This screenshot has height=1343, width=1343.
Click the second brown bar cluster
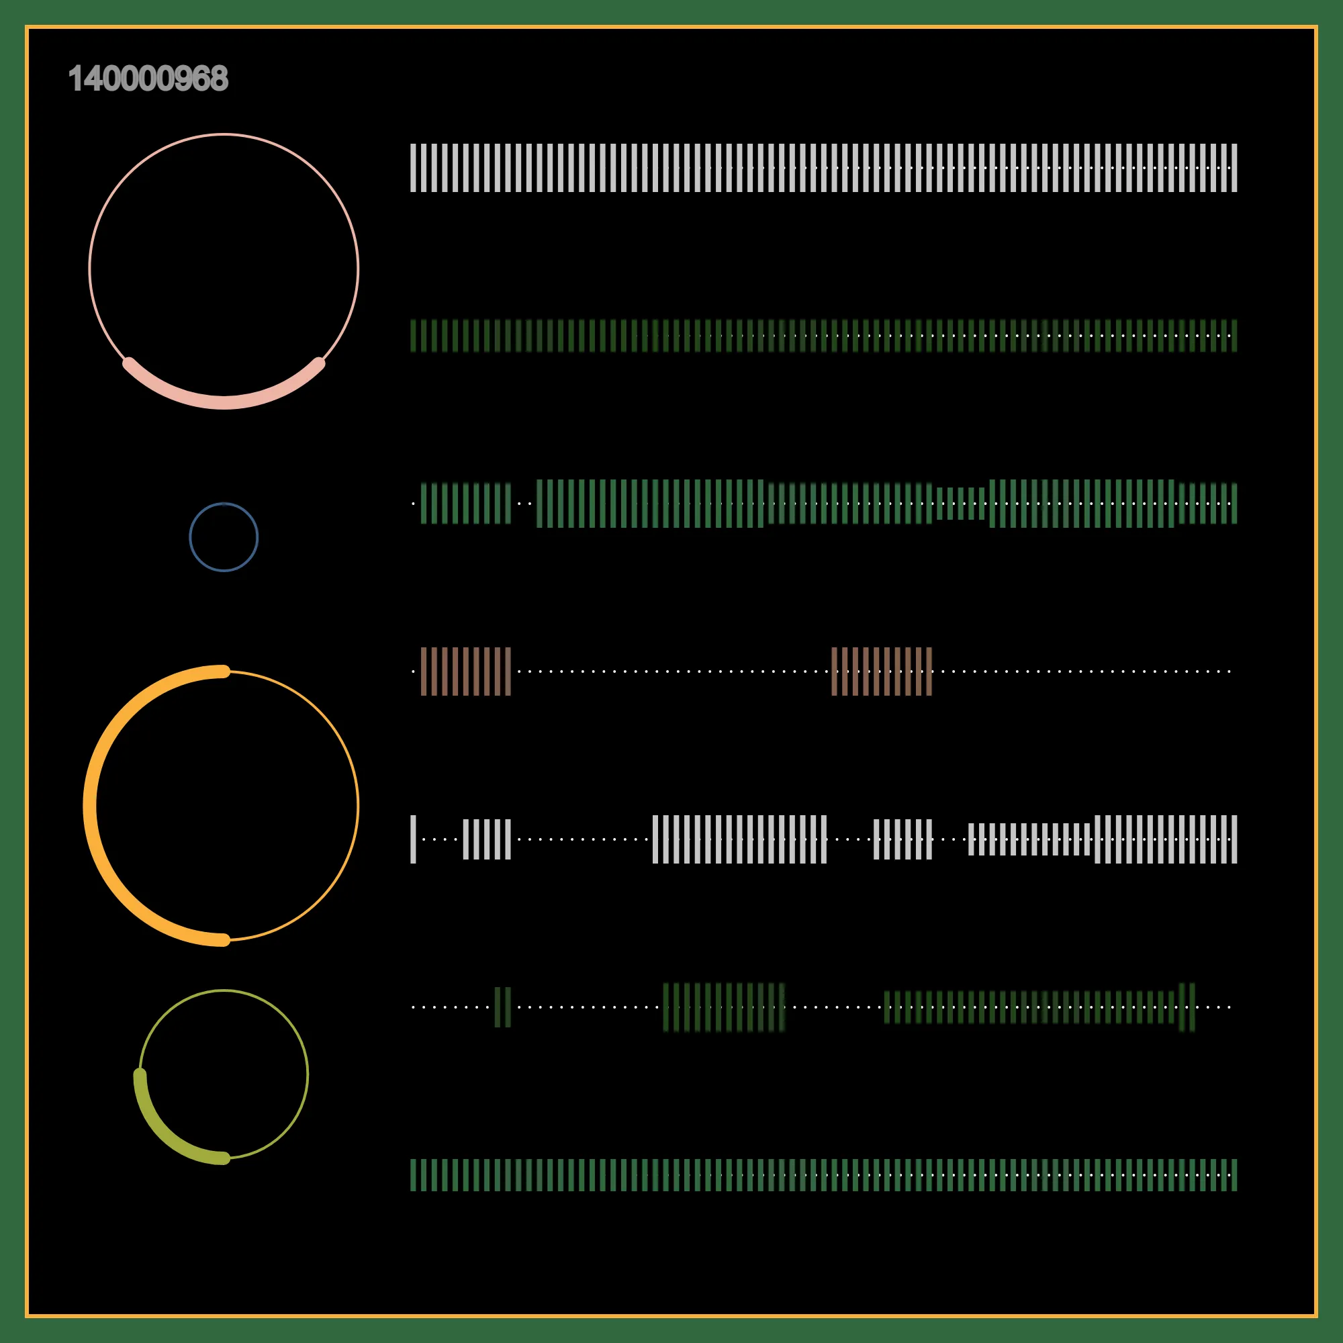click(x=882, y=671)
